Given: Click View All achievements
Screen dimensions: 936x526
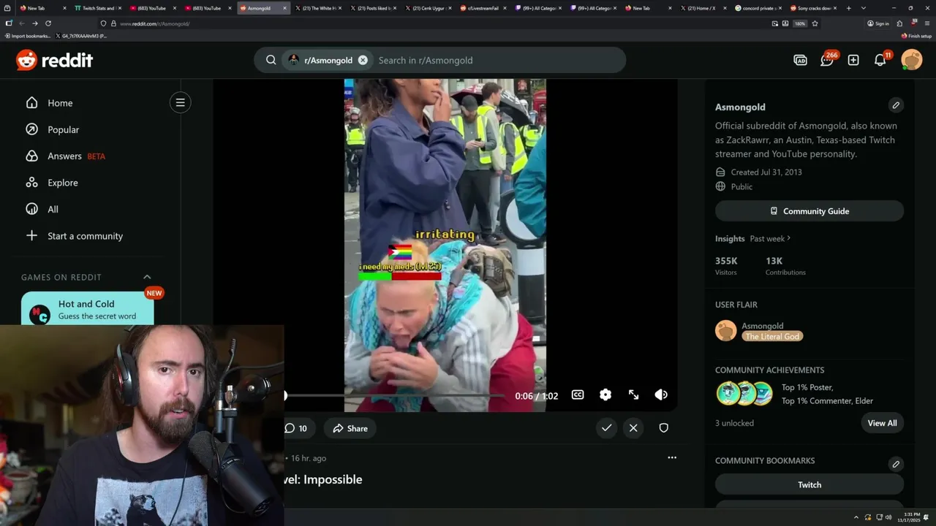Looking at the screenshot, I should (882, 423).
